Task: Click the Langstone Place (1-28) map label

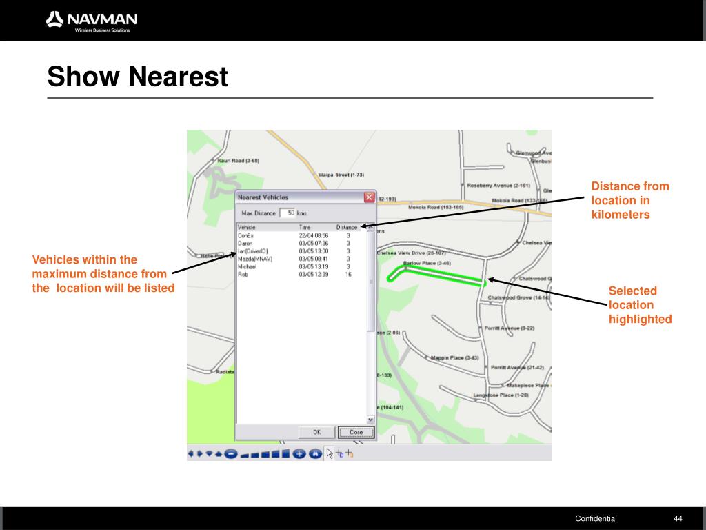Action: pyautogui.click(x=501, y=395)
